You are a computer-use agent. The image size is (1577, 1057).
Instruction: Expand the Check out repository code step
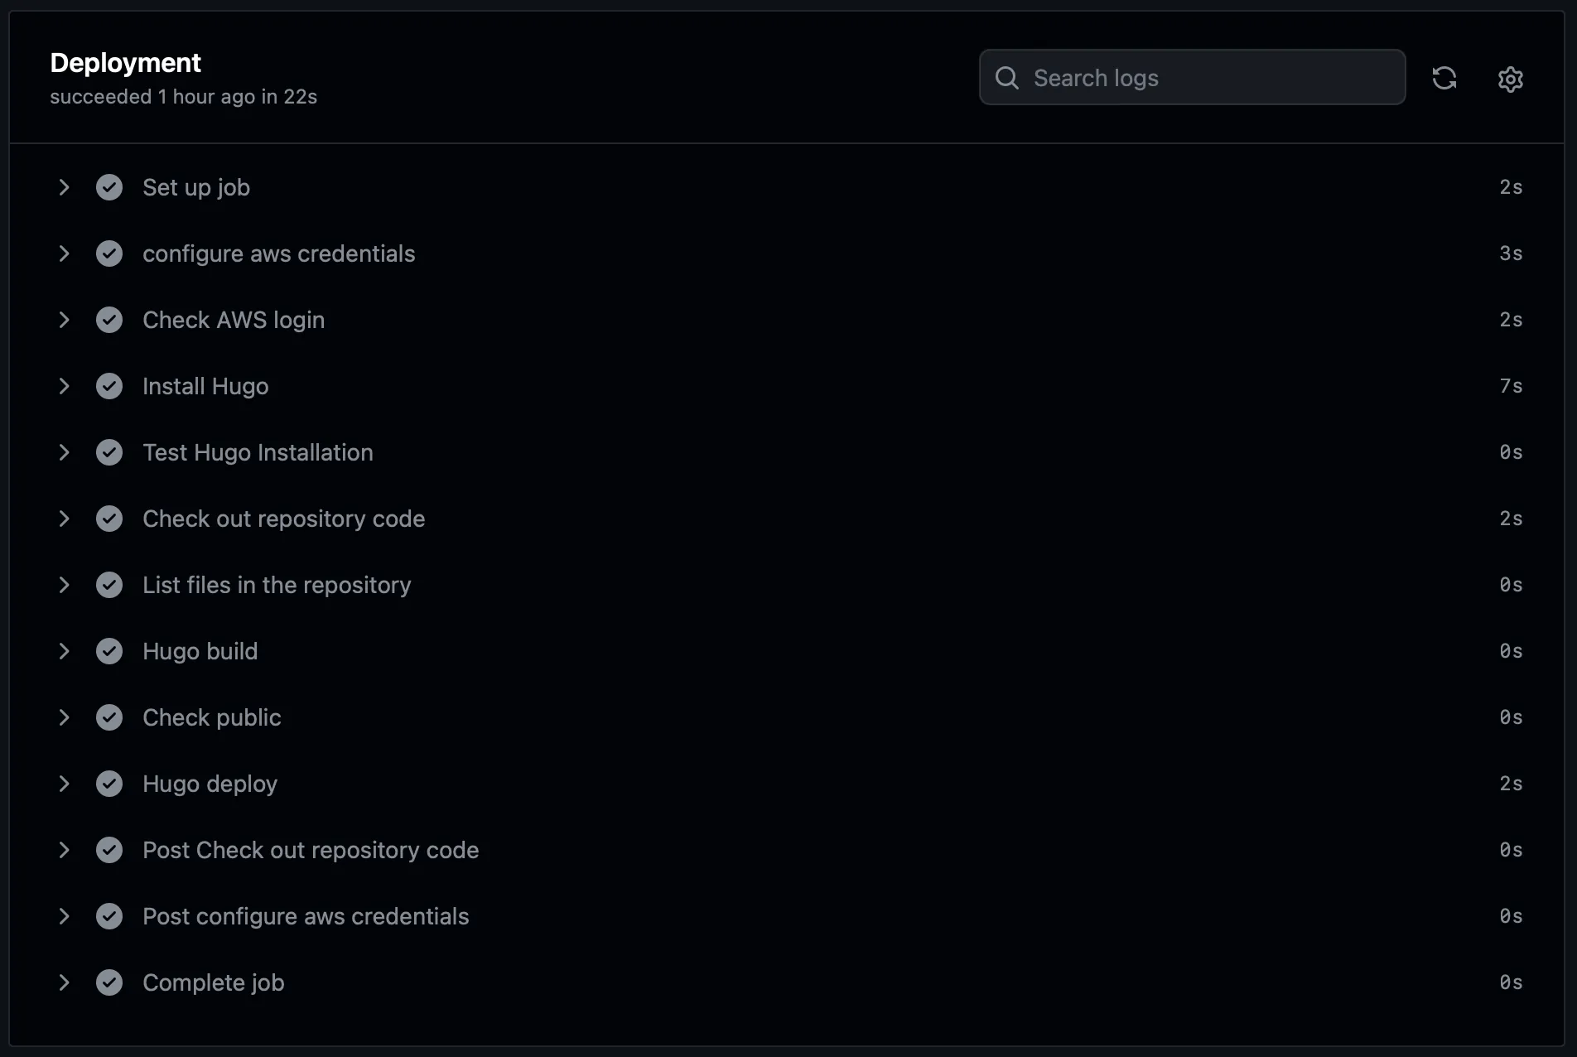[65, 519]
